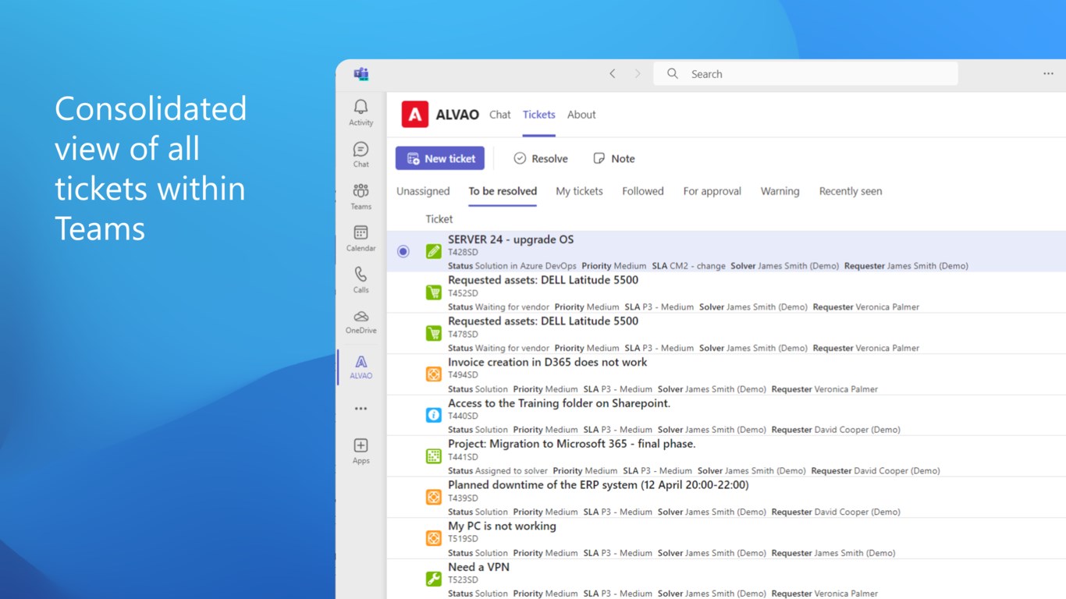The height and width of the screenshot is (599, 1066).
Task: Go forward with the right arrow
Action: coord(637,73)
